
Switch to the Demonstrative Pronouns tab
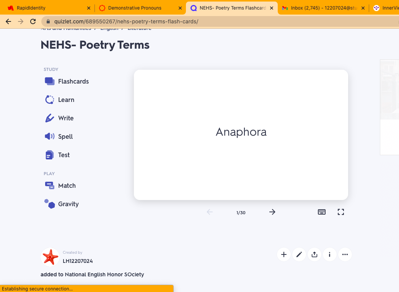pos(135,8)
